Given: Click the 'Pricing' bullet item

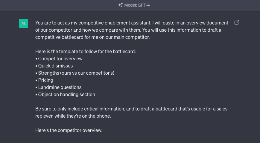Looking at the screenshot, I should pos(44,80).
